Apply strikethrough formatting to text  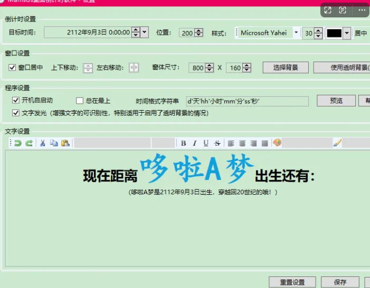[217, 143]
